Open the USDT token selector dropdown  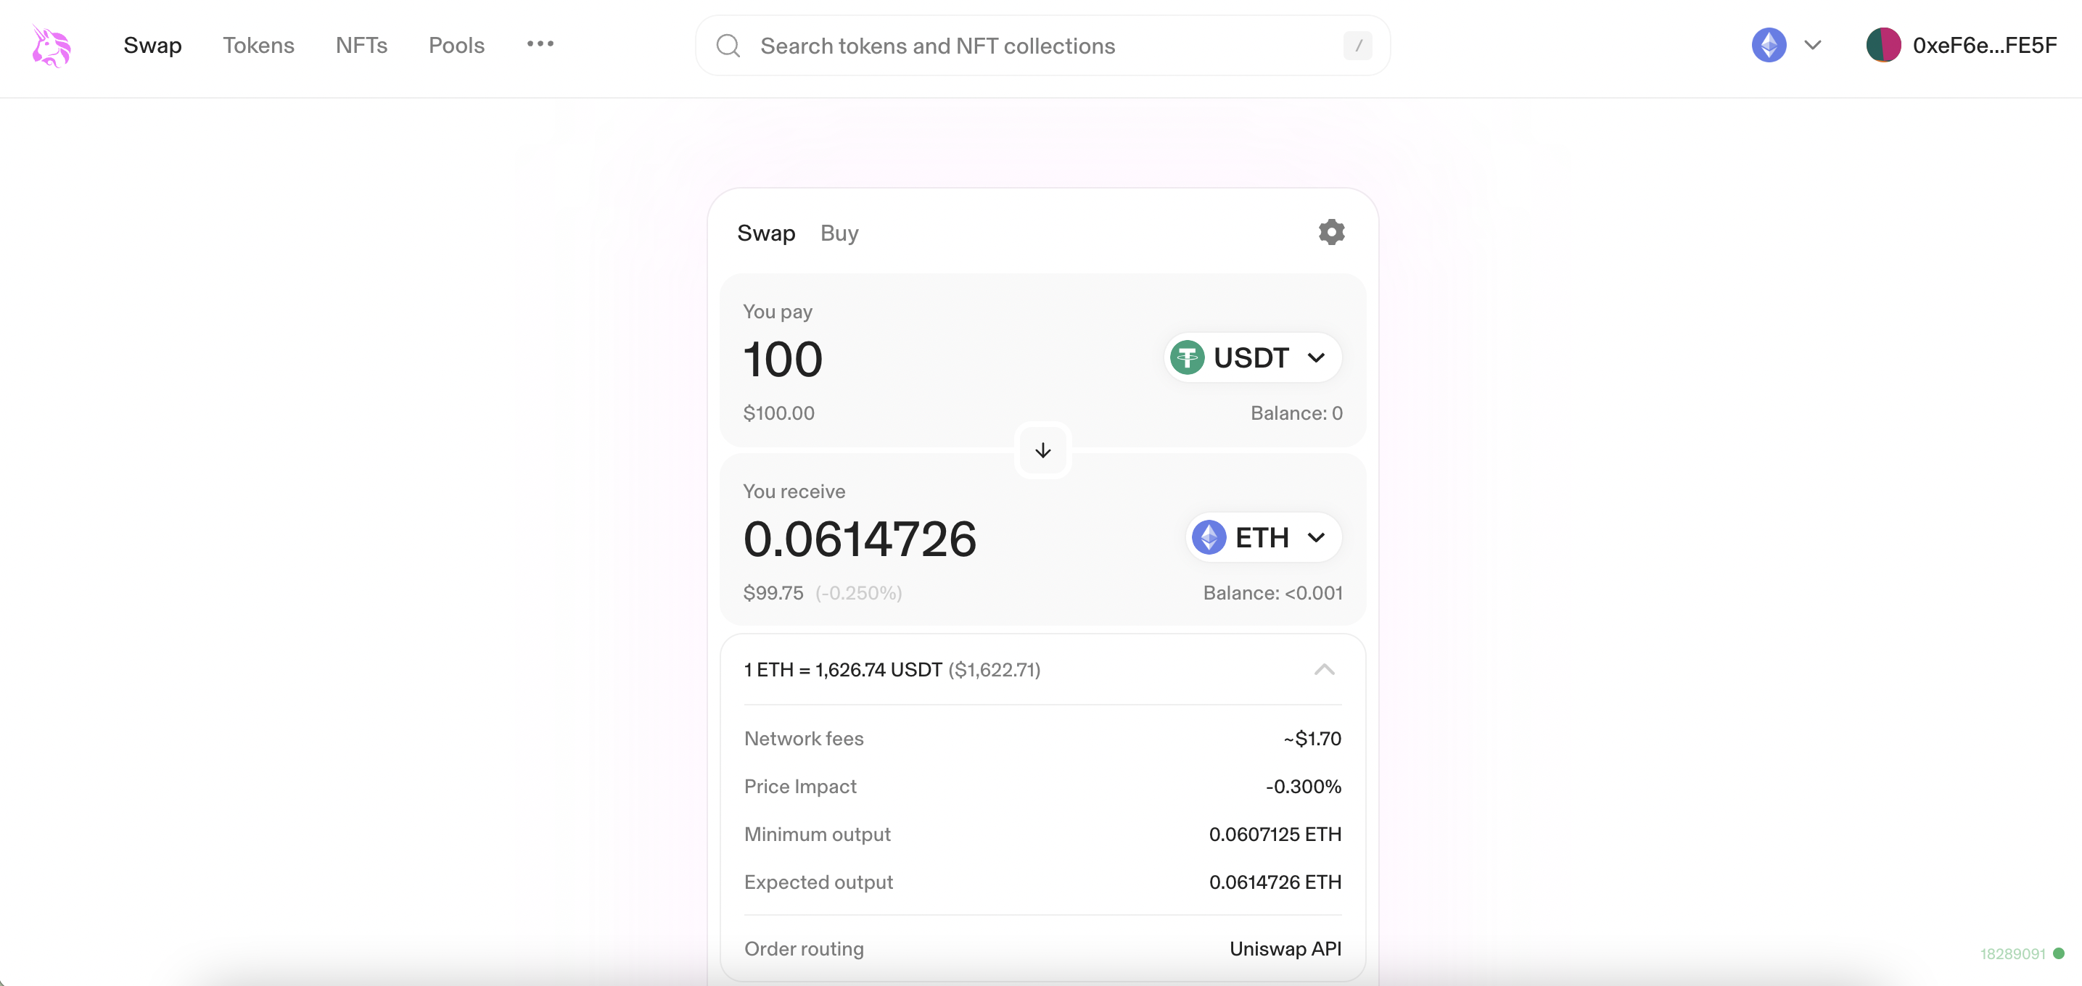(1252, 357)
